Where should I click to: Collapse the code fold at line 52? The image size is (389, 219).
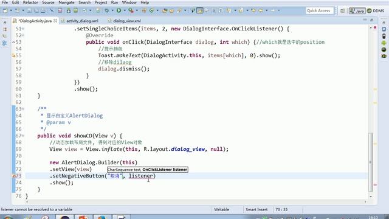click(23, 35)
